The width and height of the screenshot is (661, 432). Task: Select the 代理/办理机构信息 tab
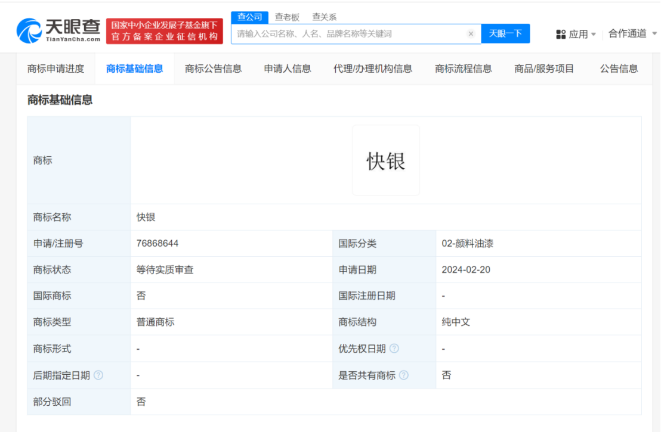click(373, 69)
